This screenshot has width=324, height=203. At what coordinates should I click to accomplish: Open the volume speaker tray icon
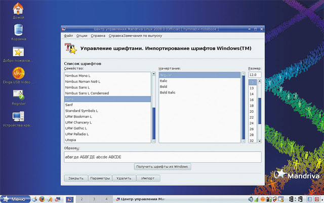coord(251,199)
